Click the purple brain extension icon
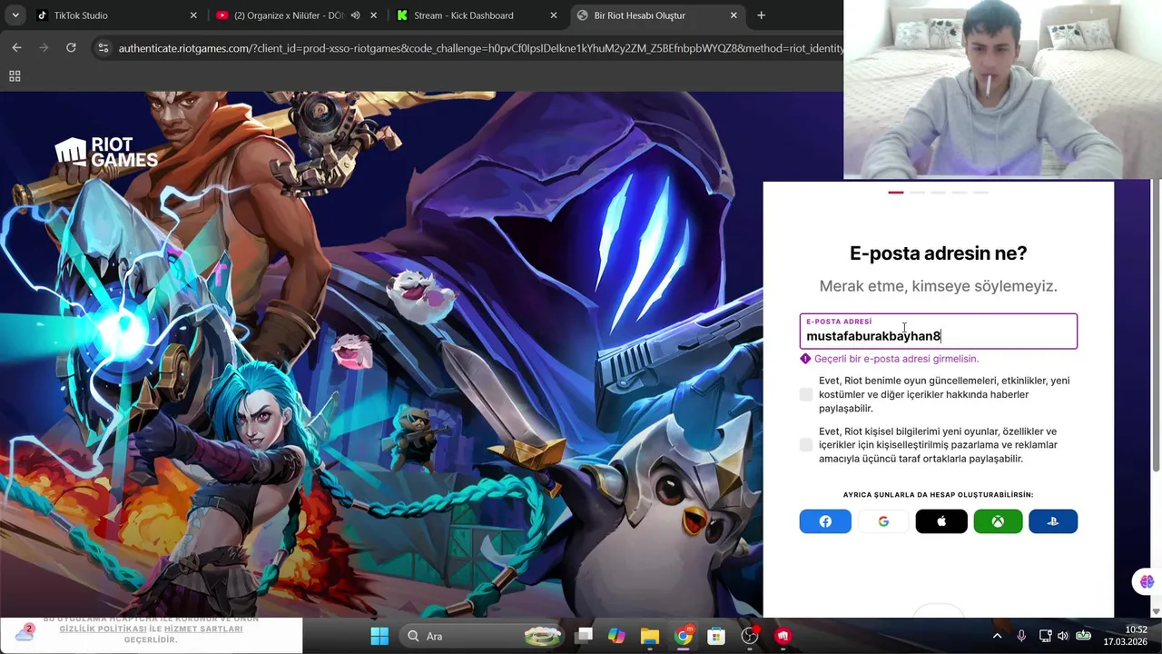This screenshot has height=654, width=1162. point(1147,581)
